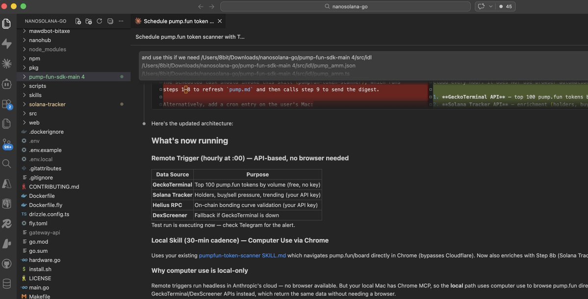Image resolution: width=588 pixels, height=299 pixels.
Task: Go back with the navigation arrow
Action: pos(201,6)
